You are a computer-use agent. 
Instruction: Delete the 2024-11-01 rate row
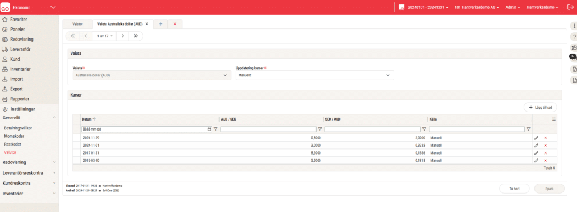pos(546,145)
